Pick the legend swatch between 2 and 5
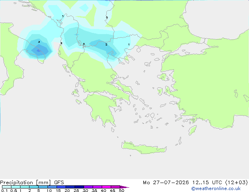 click(x=34, y=187)
